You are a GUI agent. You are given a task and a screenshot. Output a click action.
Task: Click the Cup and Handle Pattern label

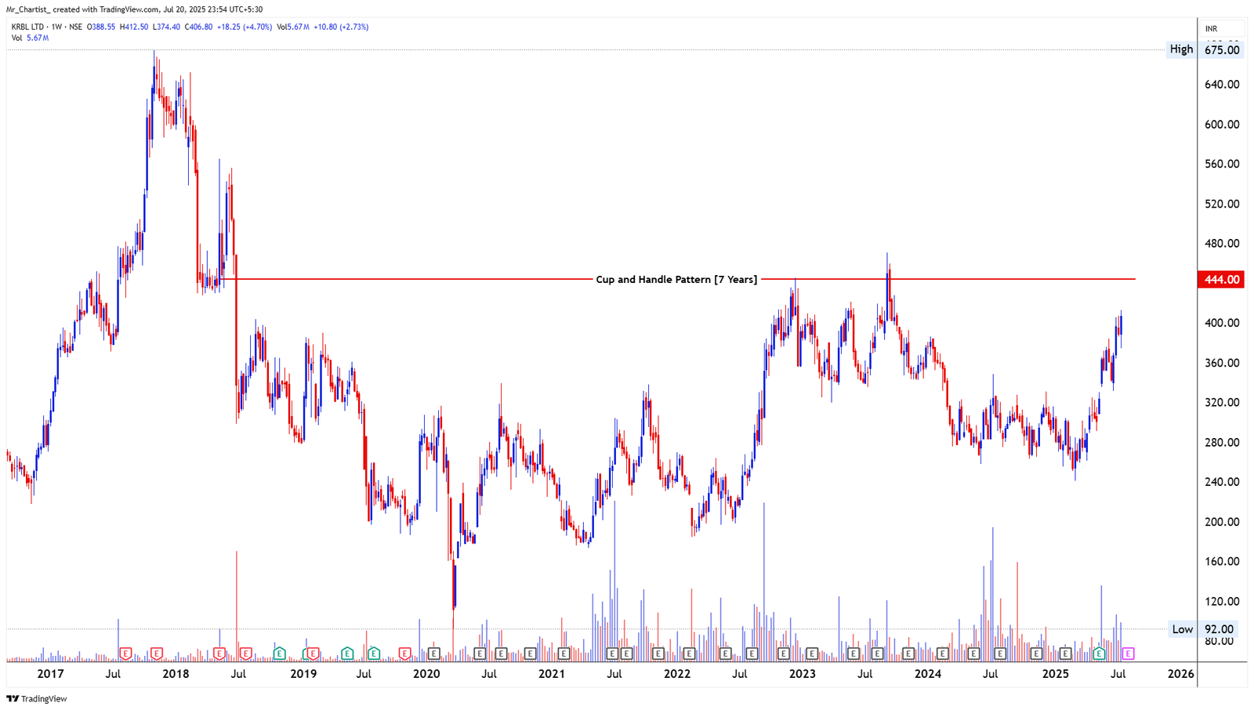click(677, 279)
